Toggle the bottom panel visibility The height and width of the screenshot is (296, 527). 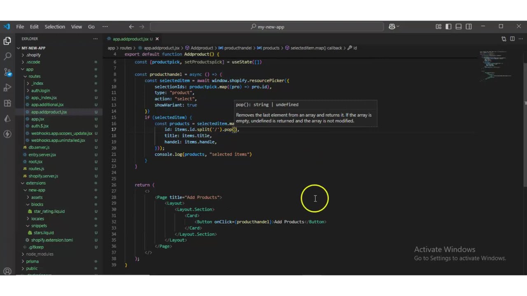[458, 27]
